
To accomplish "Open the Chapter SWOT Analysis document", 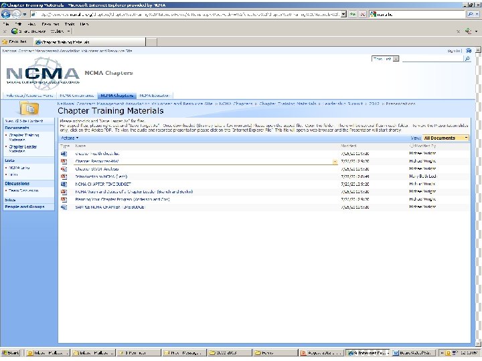I will [x=97, y=169].
